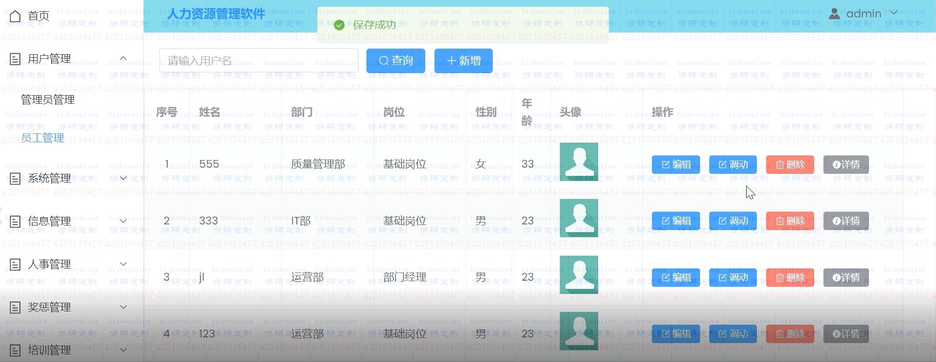Collapse the 用户管理 menu chevron
Viewport: 936px width, 362px height.
[x=123, y=59]
